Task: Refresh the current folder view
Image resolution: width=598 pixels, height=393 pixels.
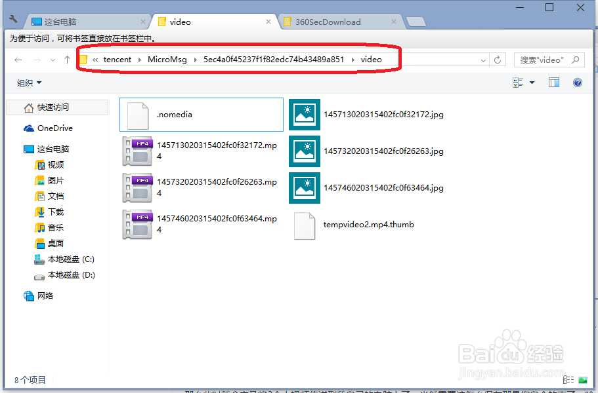Action: [x=498, y=60]
